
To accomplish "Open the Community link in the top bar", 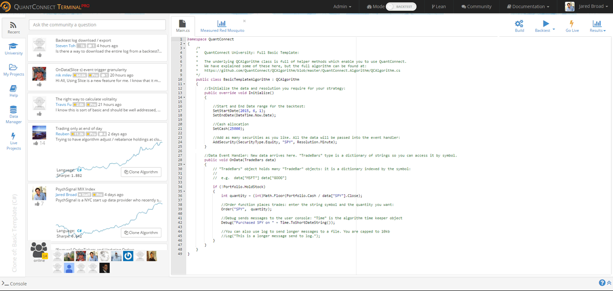I will coord(476,7).
